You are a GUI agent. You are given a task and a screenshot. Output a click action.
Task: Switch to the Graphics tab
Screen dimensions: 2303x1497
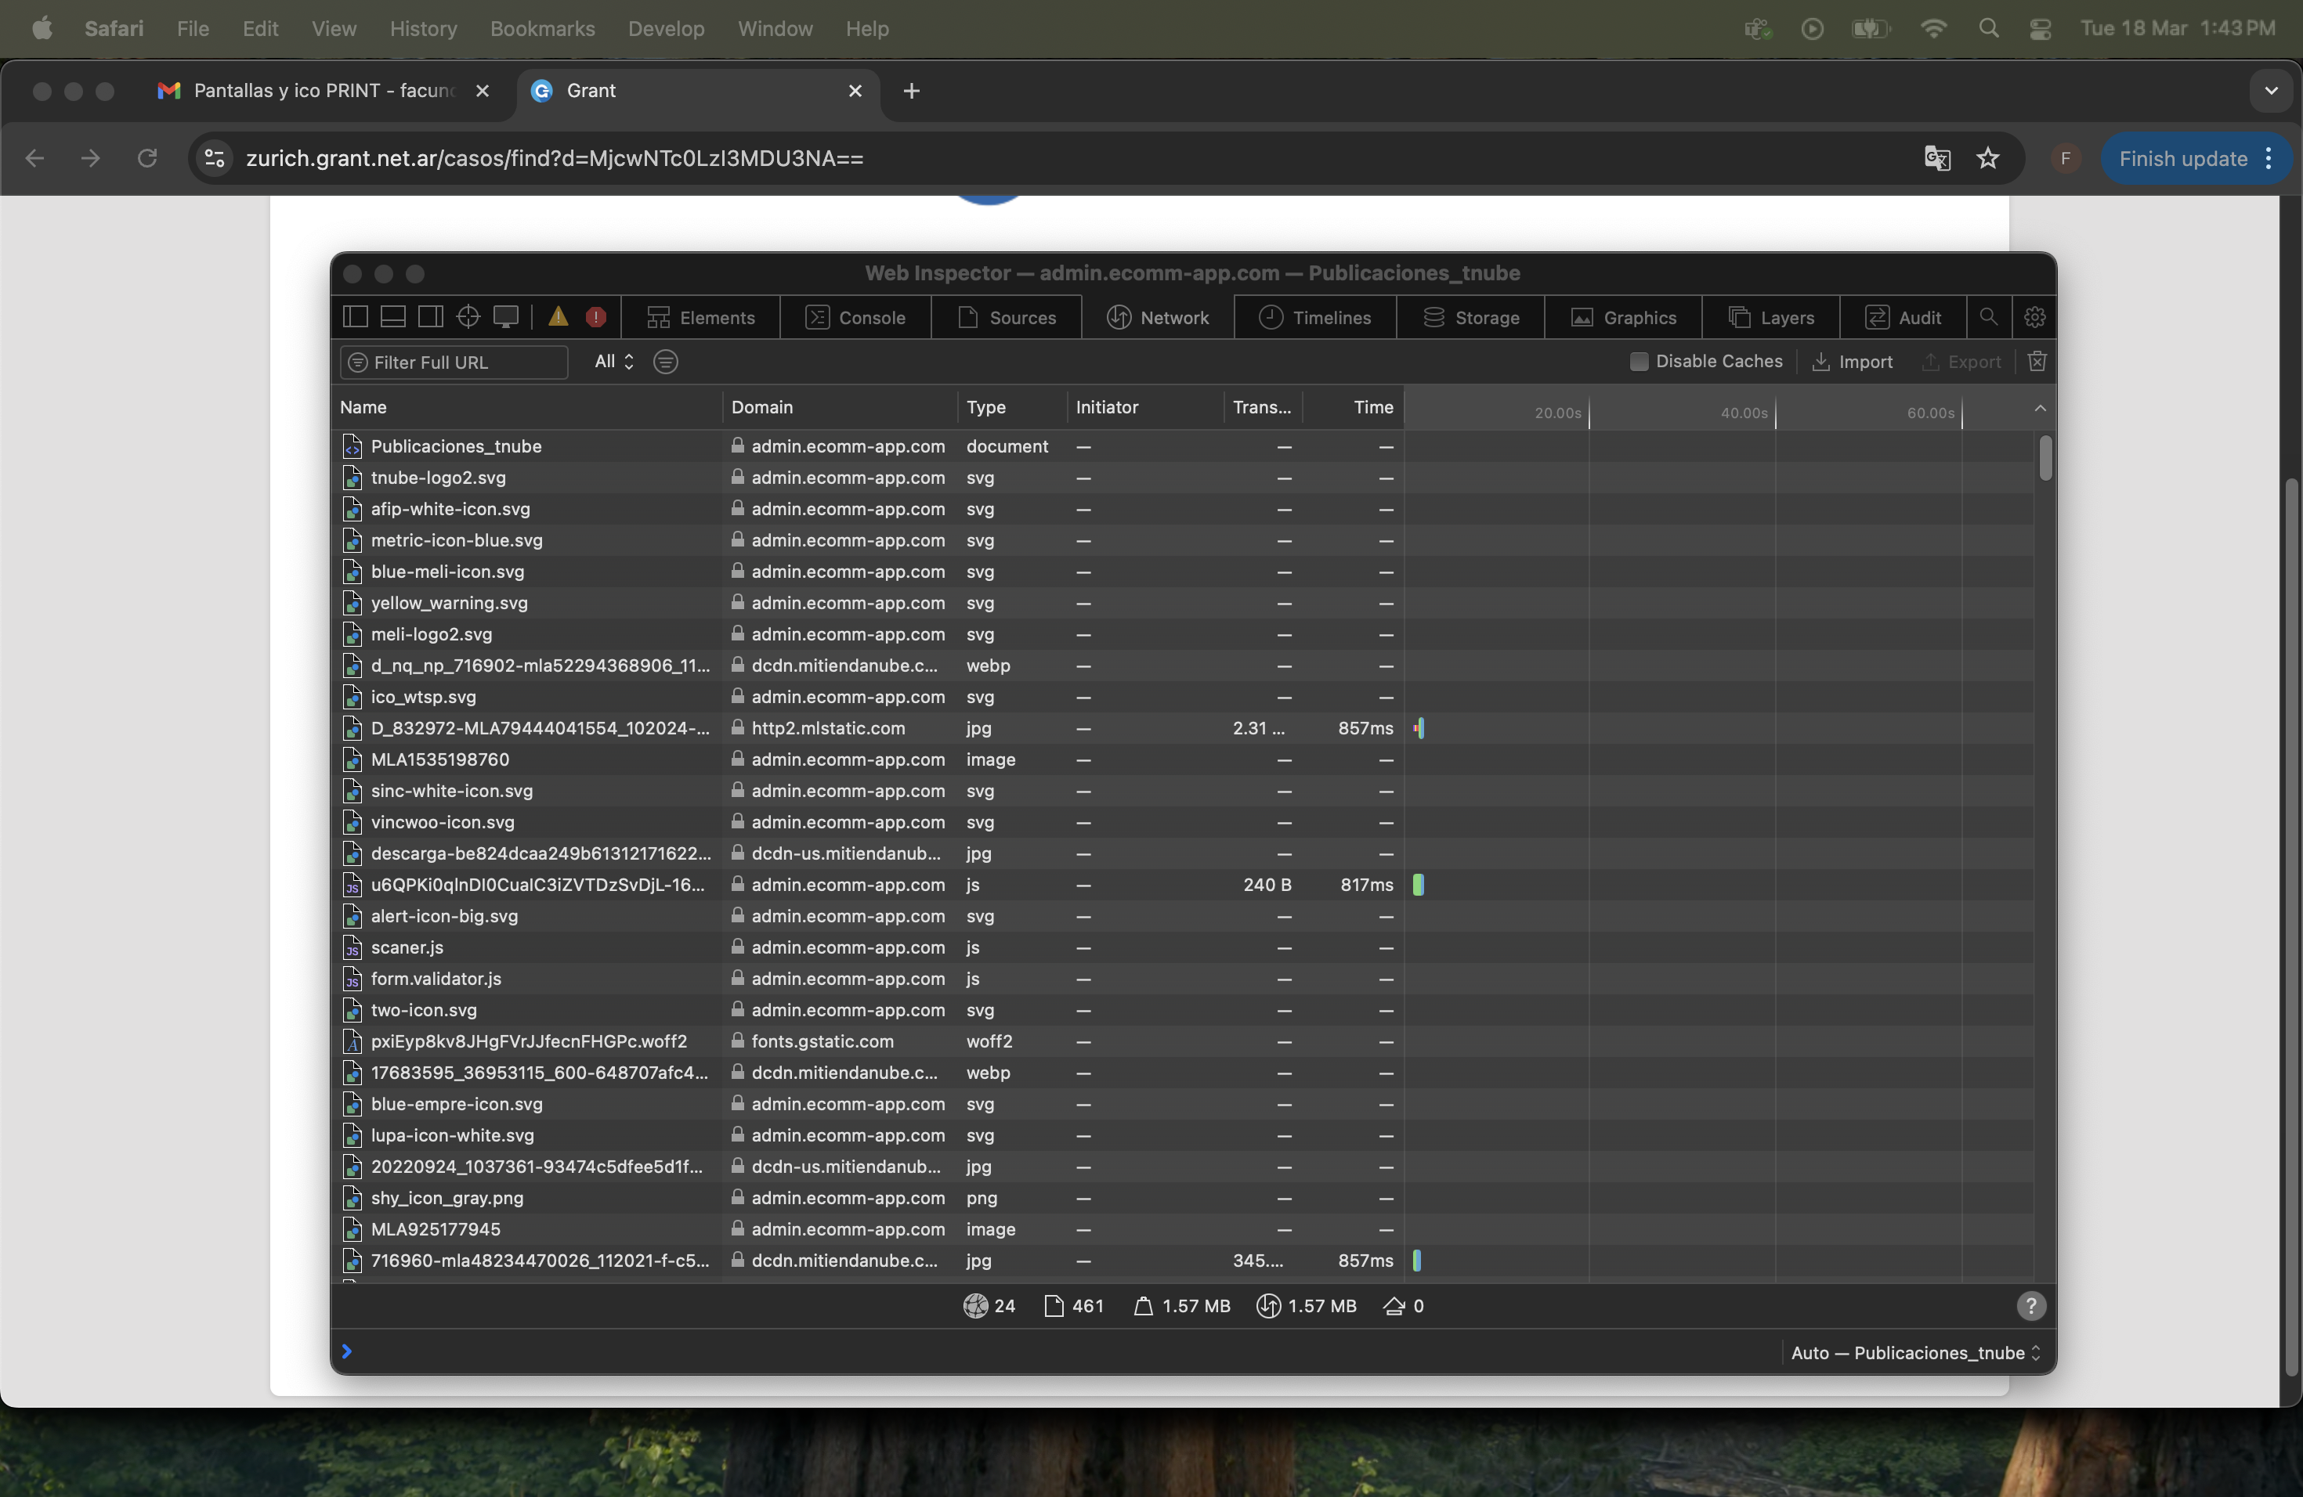(x=1624, y=317)
